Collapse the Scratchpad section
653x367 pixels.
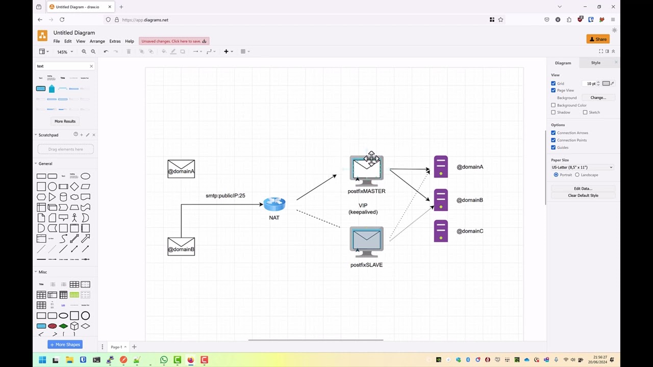(x=48, y=135)
